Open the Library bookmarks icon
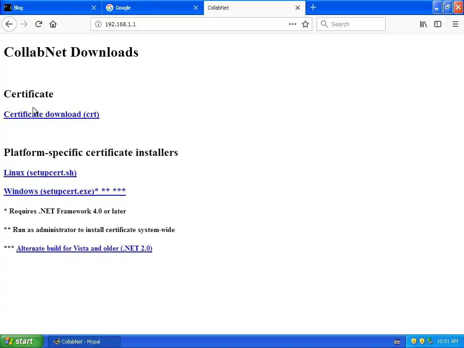The image size is (464, 348). coord(423,24)
